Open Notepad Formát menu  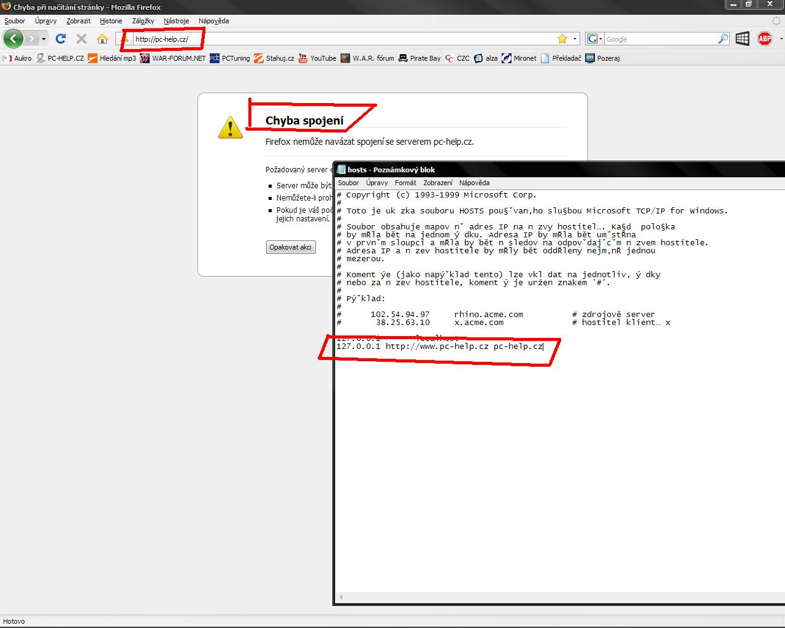coord(405,183)
